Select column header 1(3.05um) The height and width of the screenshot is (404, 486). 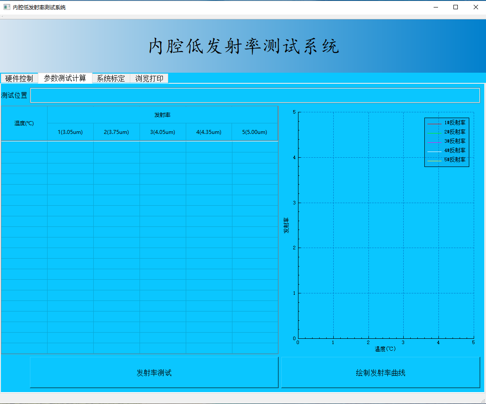(70, 132)
